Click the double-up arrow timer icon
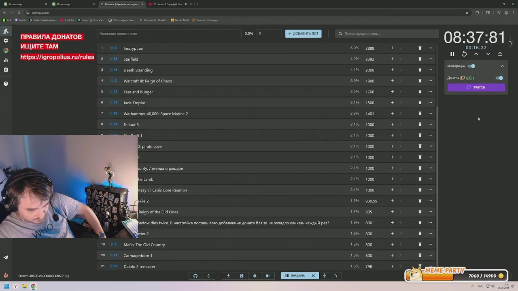This screenshot has width=518, height=291. (500, 54)
